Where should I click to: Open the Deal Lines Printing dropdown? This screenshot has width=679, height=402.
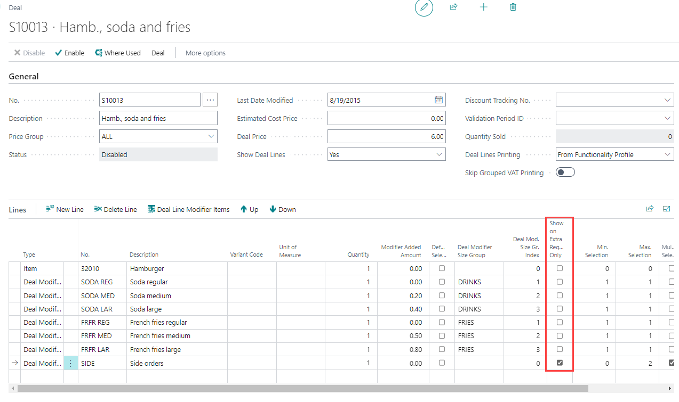click(668, 155)
